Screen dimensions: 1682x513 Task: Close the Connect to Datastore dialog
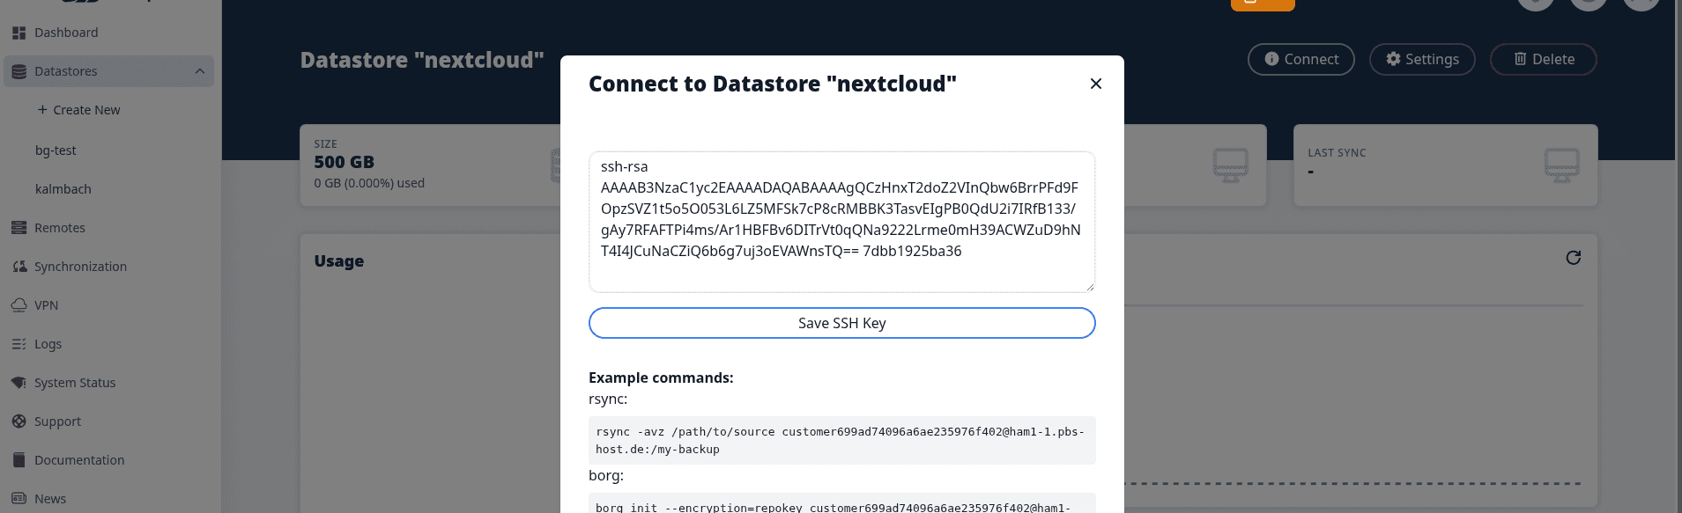click(1095, 84)
